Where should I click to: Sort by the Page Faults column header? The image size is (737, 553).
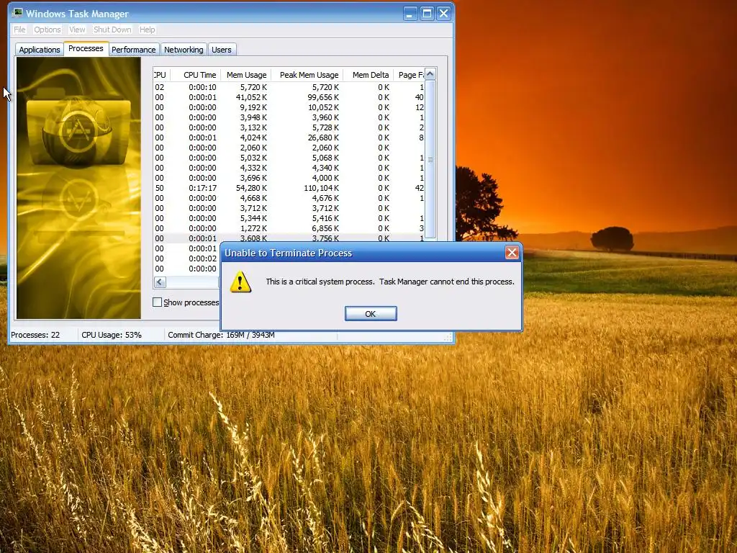tap(409, 75)
